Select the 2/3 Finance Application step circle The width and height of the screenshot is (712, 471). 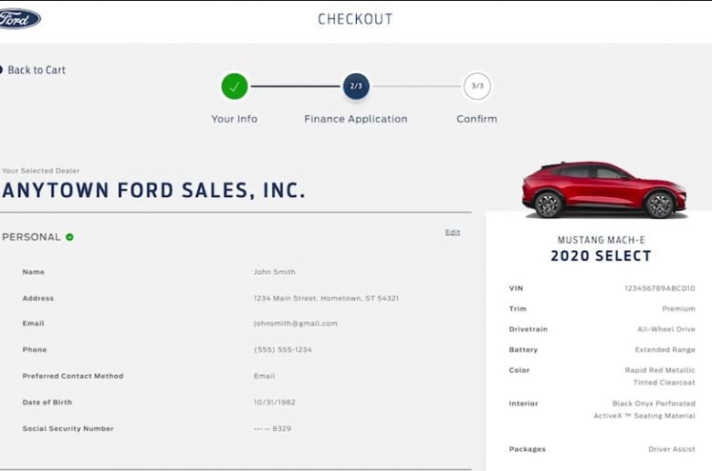[356, 87]
